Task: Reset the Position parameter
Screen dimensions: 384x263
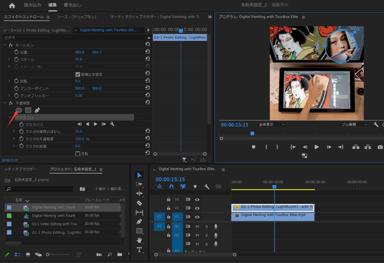Action: tap(147, 52)
